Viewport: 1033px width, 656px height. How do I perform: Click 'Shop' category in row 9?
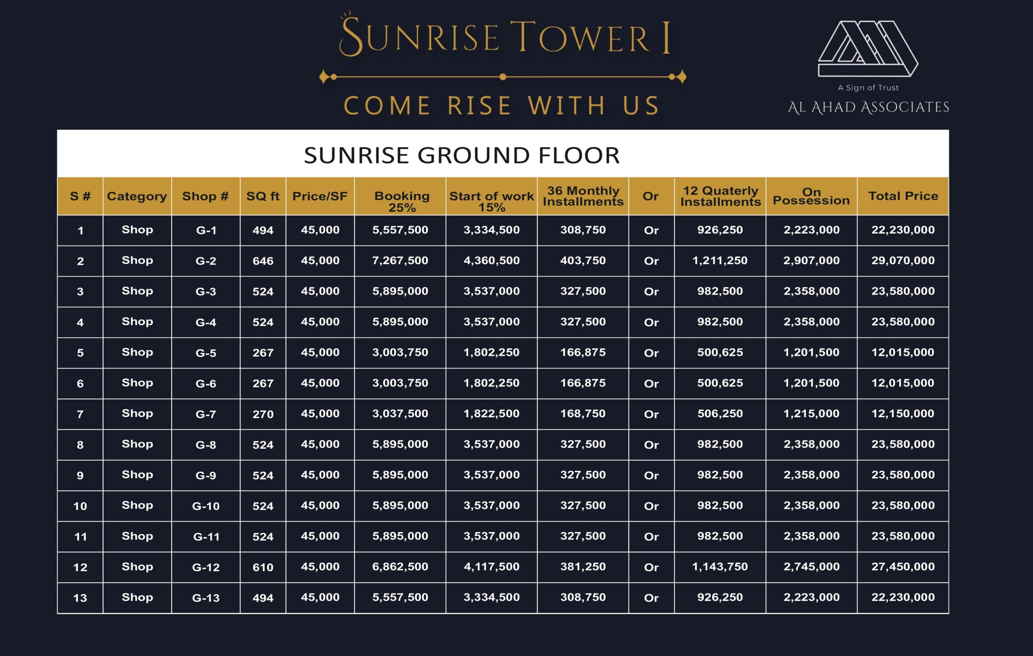[137, 474]
